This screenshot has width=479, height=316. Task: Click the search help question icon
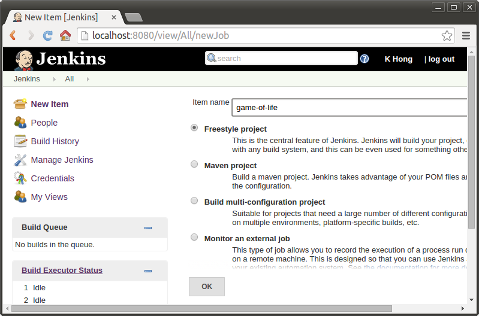(x=364, y=59)
